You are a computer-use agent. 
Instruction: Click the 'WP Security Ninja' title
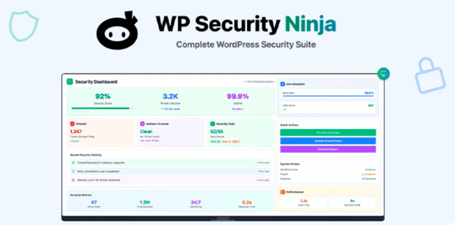pos(246,24)
